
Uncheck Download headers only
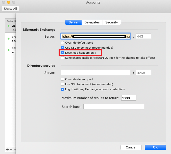[62, 53]
